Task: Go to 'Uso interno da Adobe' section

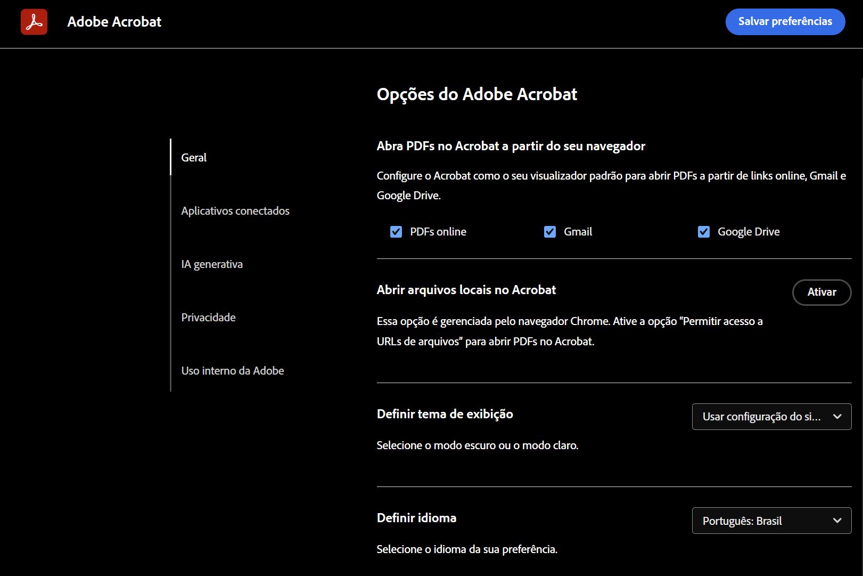Action: tap(232, 370)
